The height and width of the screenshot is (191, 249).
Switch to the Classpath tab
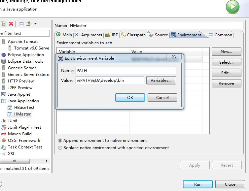point(133,35)
